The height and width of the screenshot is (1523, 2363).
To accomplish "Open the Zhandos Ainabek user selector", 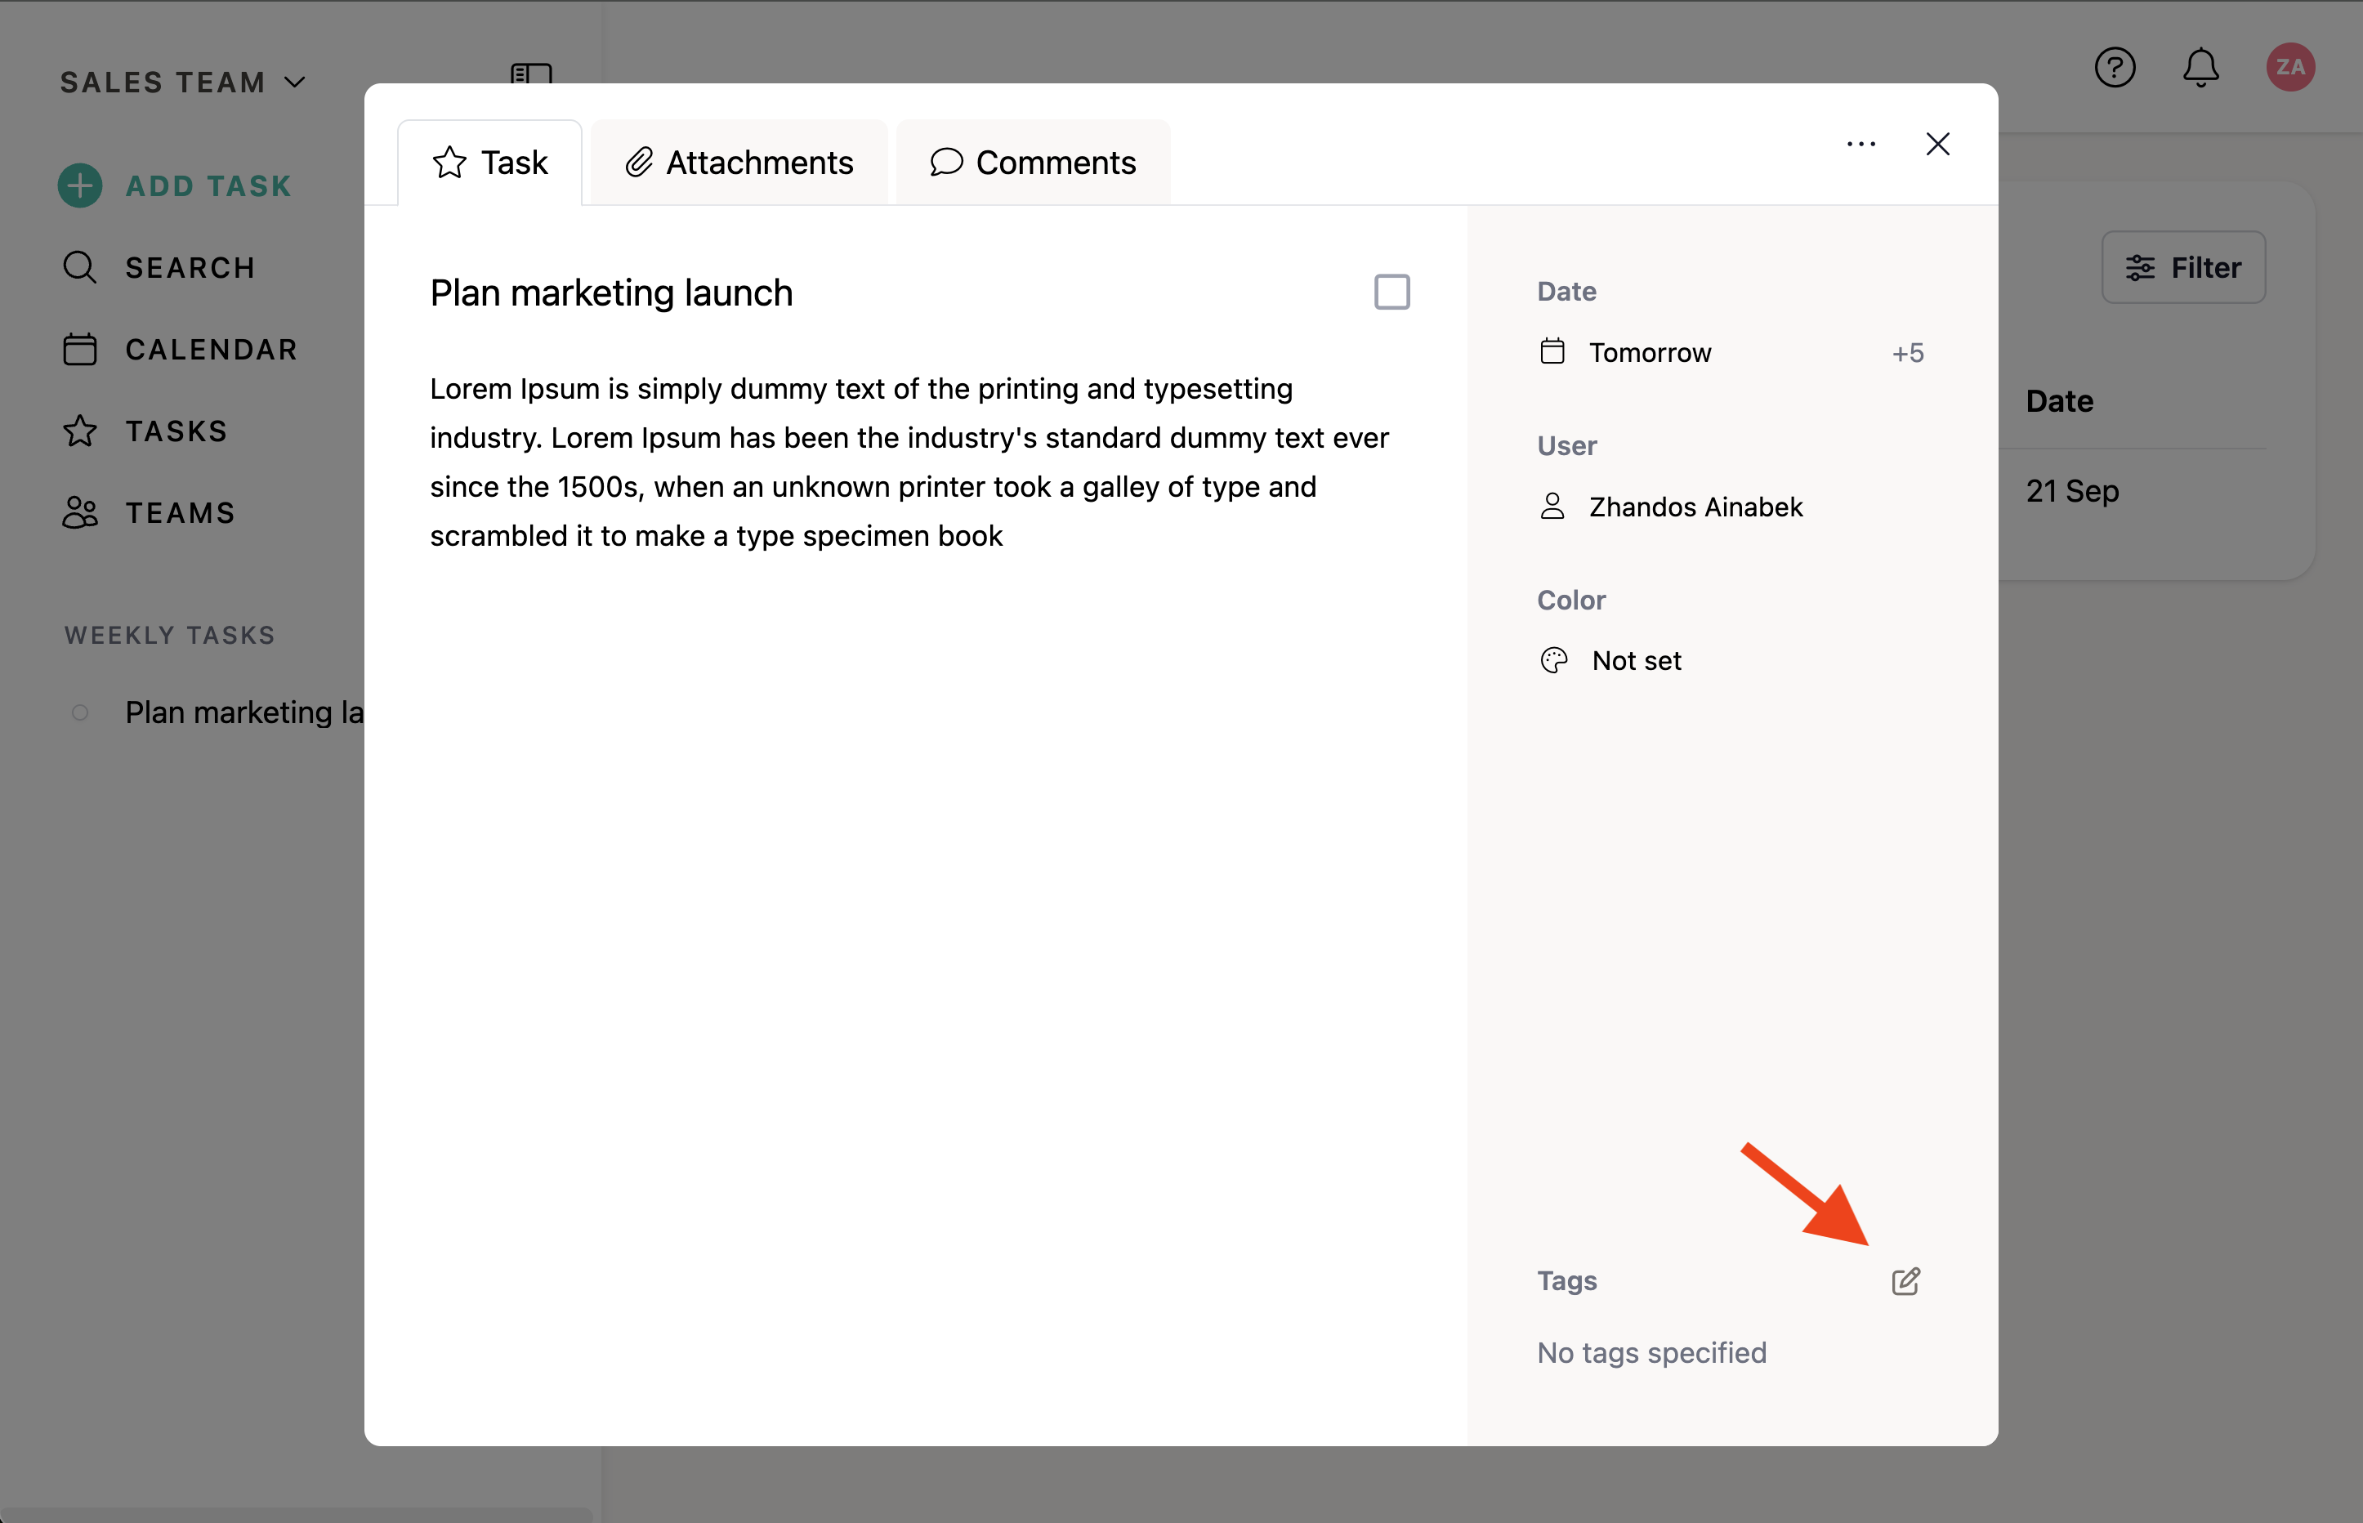I will click(1695, 507).
